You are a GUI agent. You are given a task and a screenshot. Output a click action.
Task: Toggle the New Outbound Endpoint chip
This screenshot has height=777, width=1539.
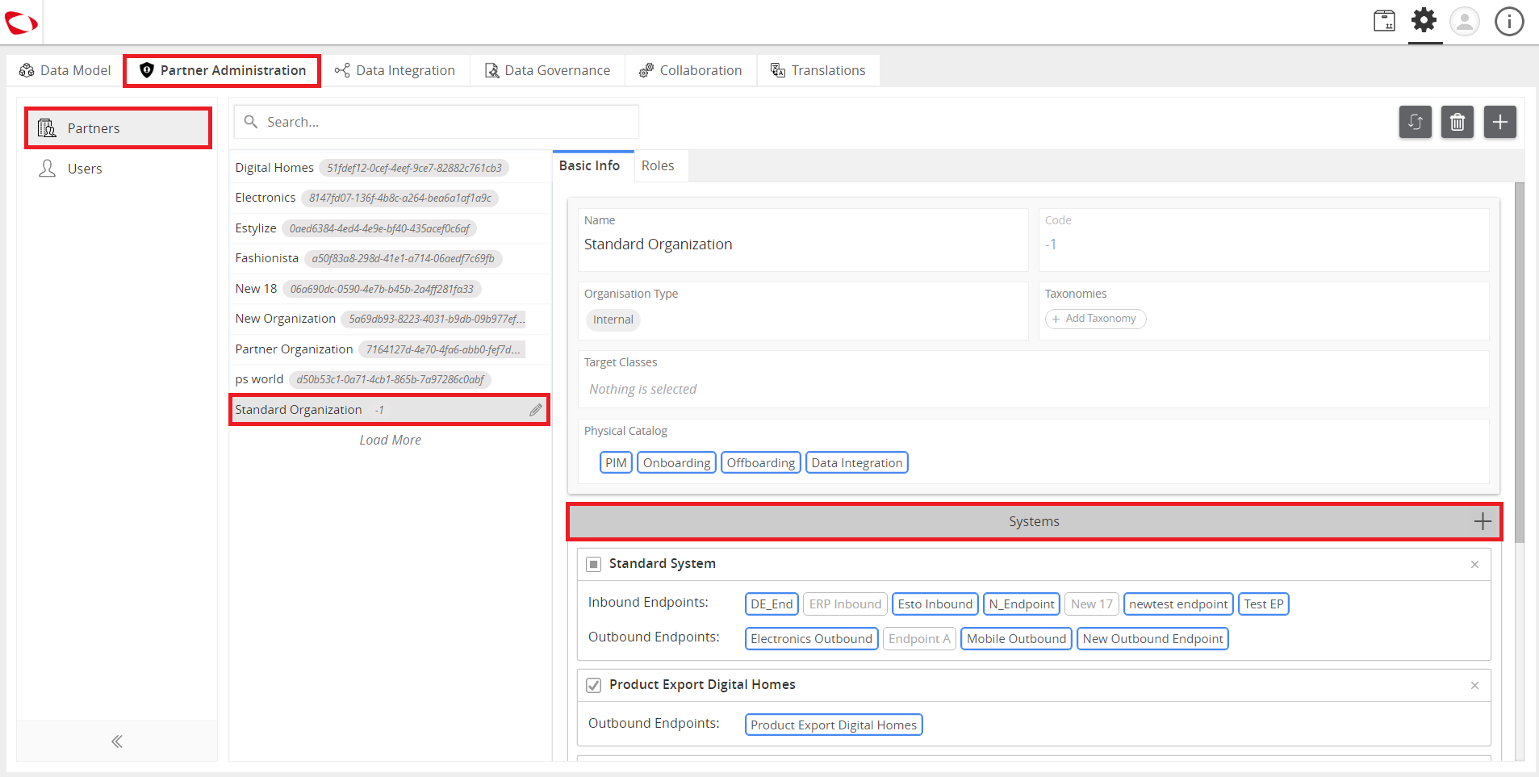coord(1153,638)
